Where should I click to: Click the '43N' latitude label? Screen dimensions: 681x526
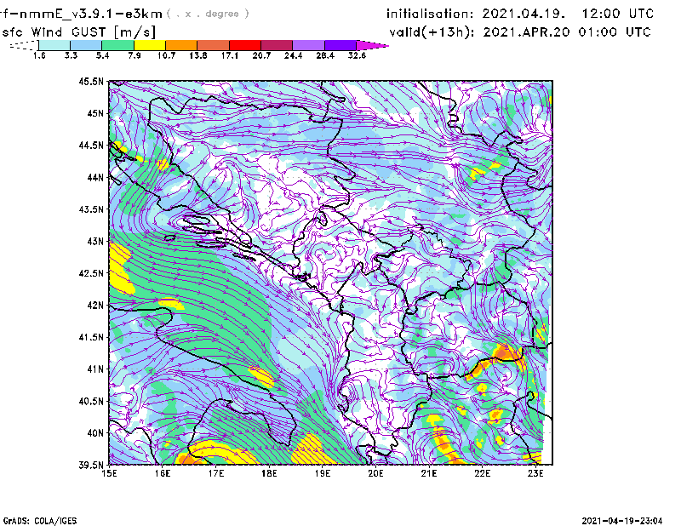pos(95,241)
